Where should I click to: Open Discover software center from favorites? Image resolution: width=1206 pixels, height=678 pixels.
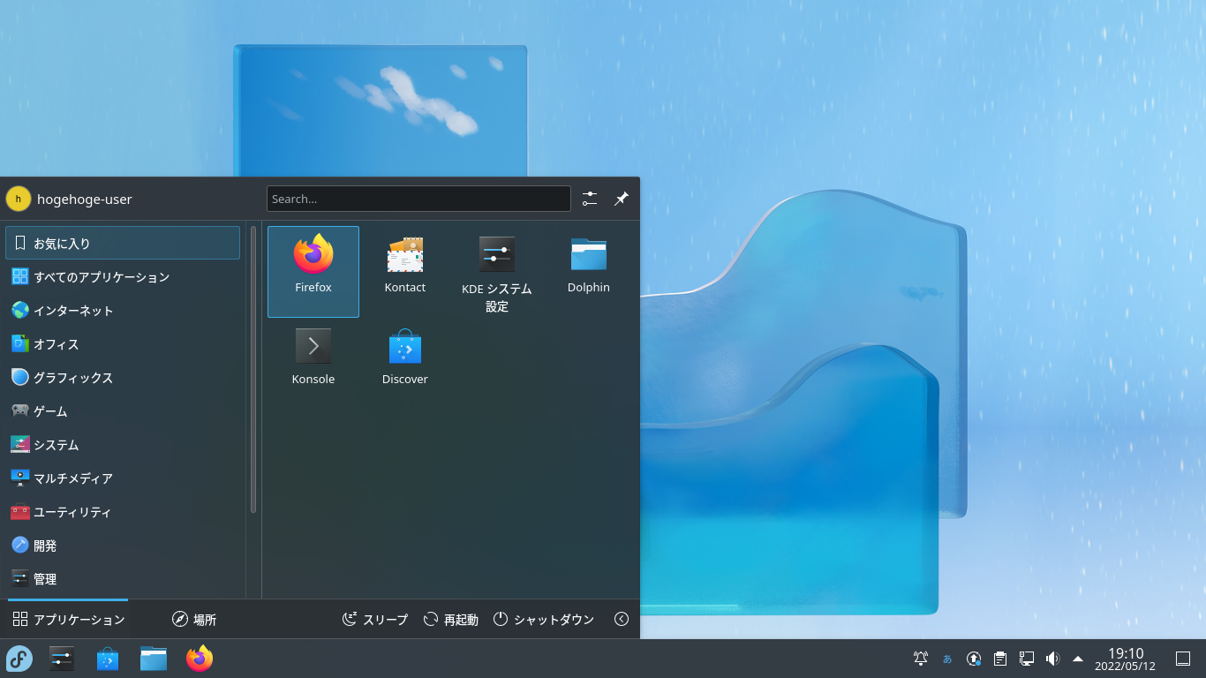pyautogui.click(x=405, y=364)
